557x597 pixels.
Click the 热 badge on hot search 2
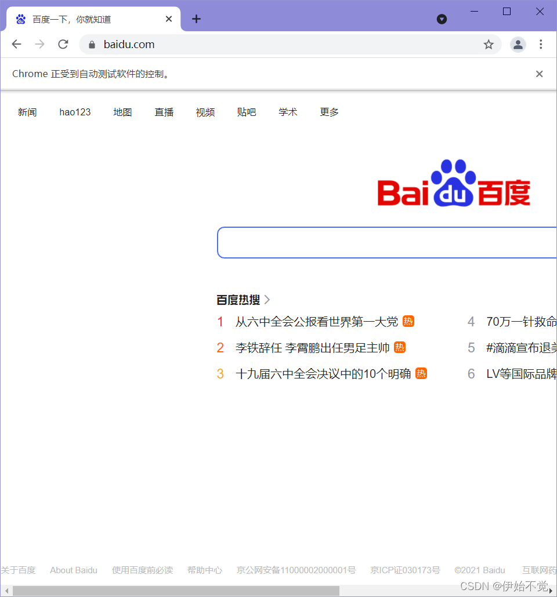click(x=400, y=347)
